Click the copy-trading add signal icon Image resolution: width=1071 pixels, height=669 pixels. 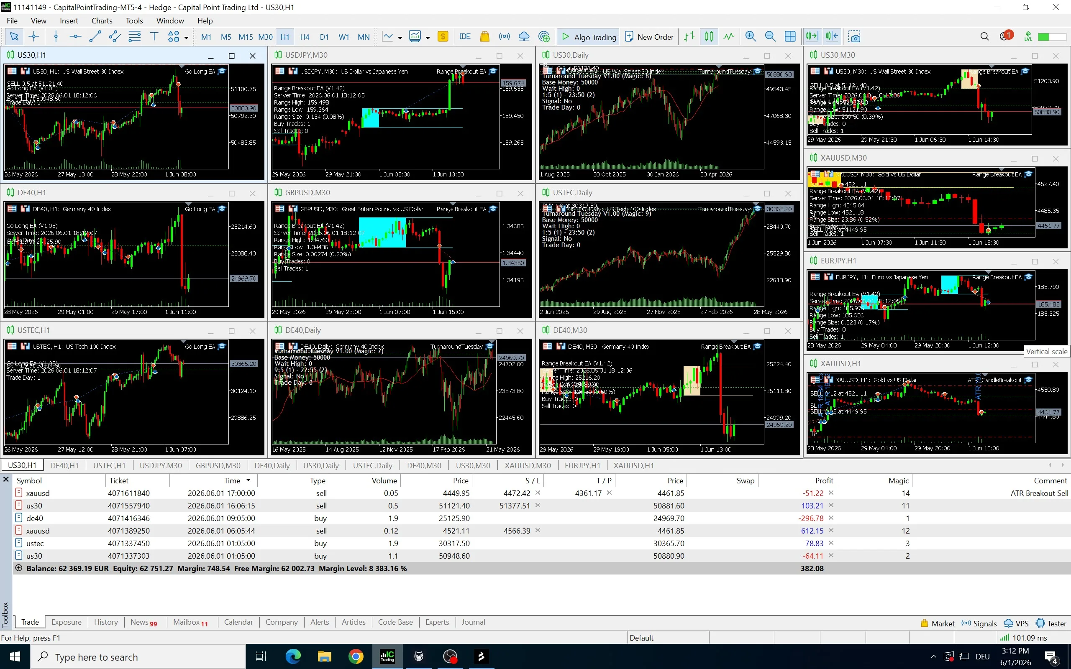(x=544, y=37)
